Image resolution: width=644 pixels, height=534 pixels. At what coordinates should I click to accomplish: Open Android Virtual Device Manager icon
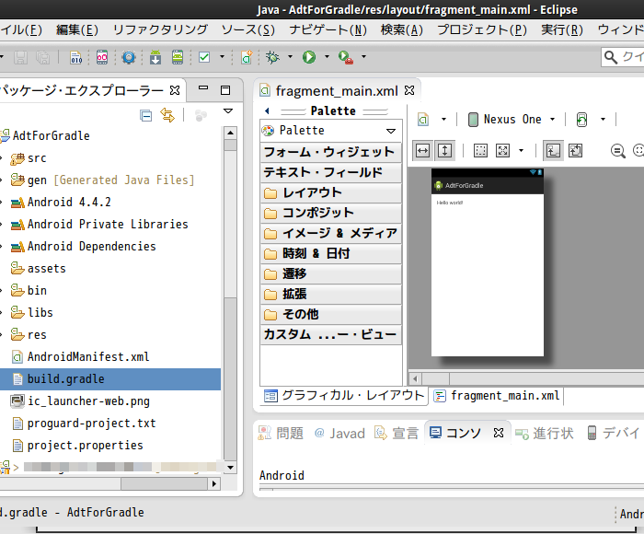178,57
